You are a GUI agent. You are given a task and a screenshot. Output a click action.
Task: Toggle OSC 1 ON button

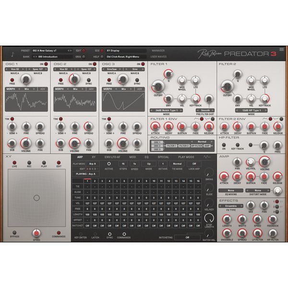(46, 64)
